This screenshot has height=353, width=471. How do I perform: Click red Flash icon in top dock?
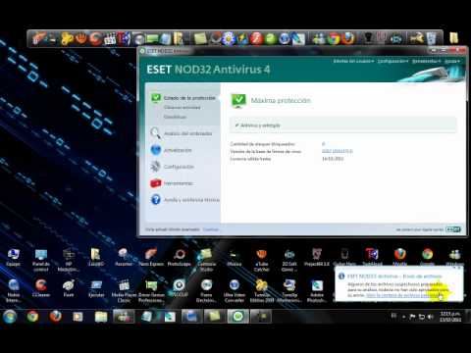coord(256,38)
